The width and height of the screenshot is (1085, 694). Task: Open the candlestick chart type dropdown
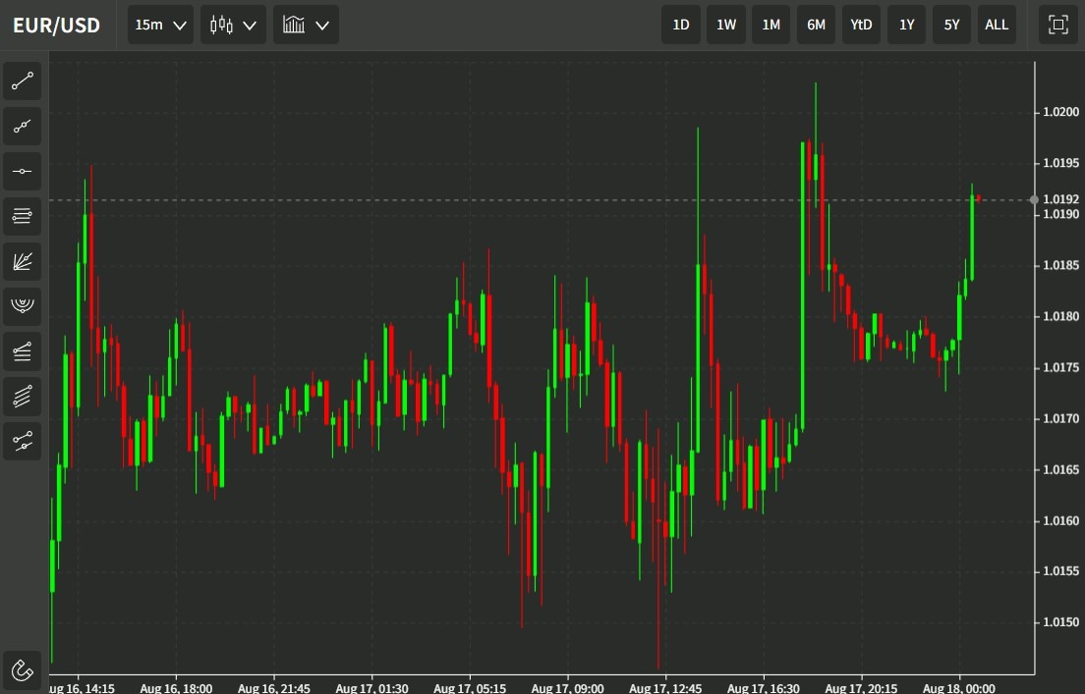[x=233, y=25]
